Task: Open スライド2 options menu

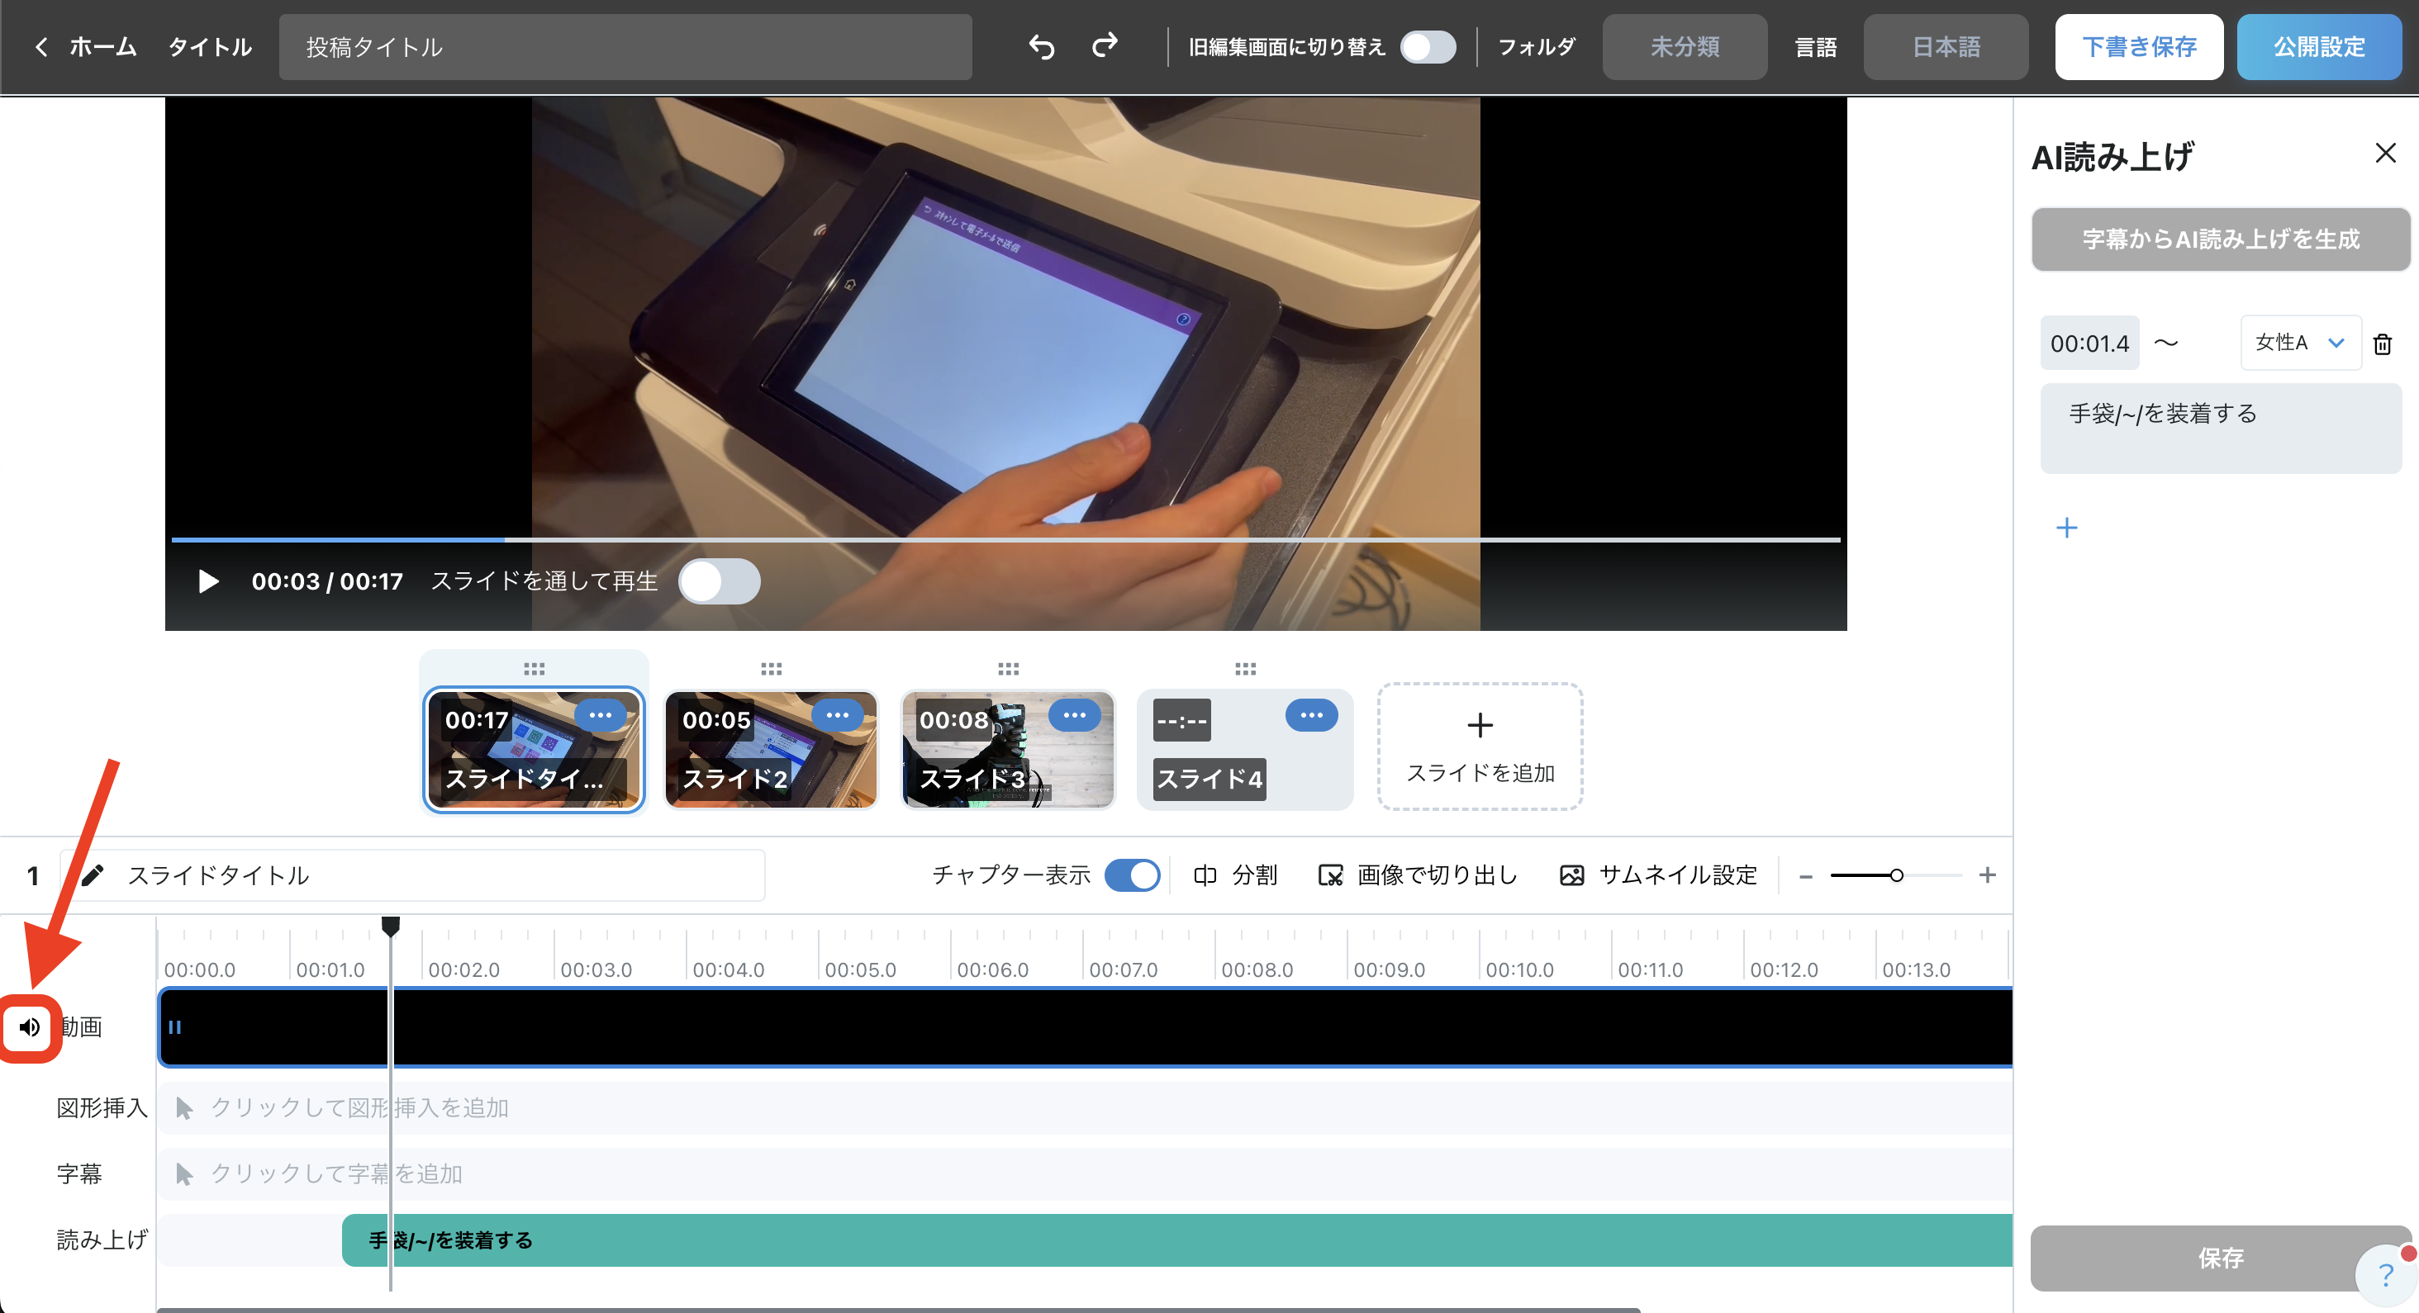Action: 837,715
